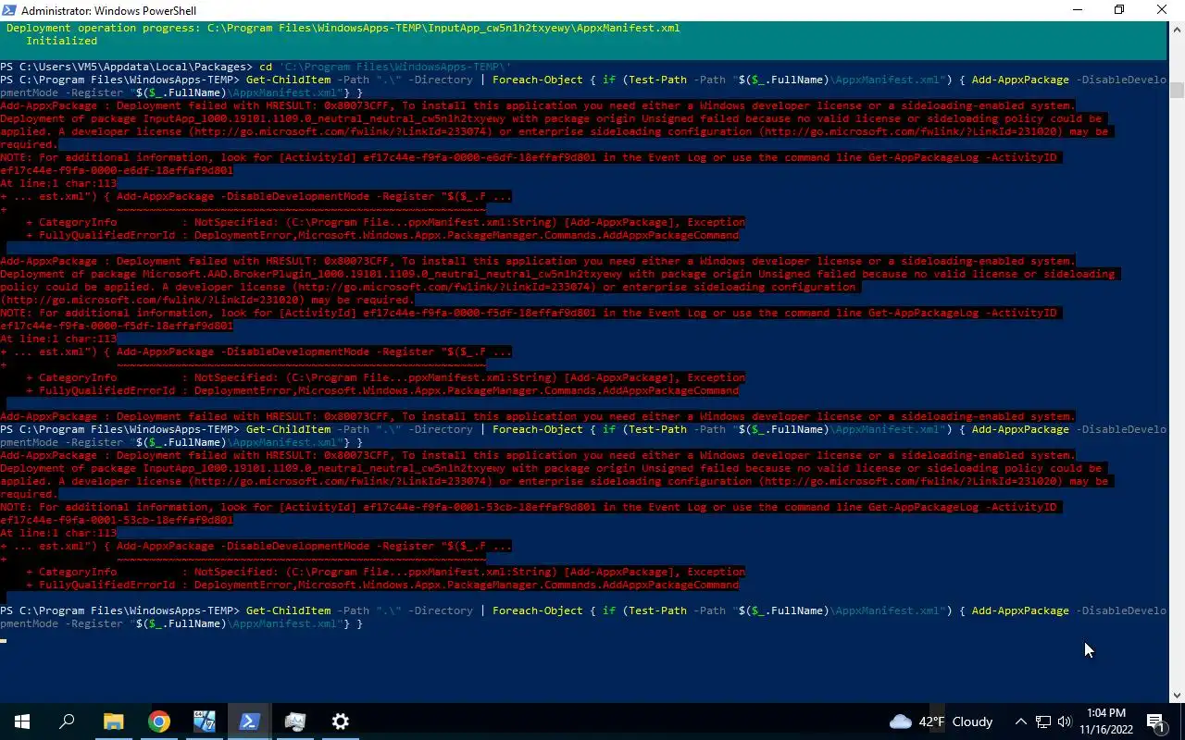This screenshot has width=1185, height=740.
Task: Click line starting 'ef17c44e-f9fa-0000-f5df-18effaf9d801'
Action: (x=117, y=326)
